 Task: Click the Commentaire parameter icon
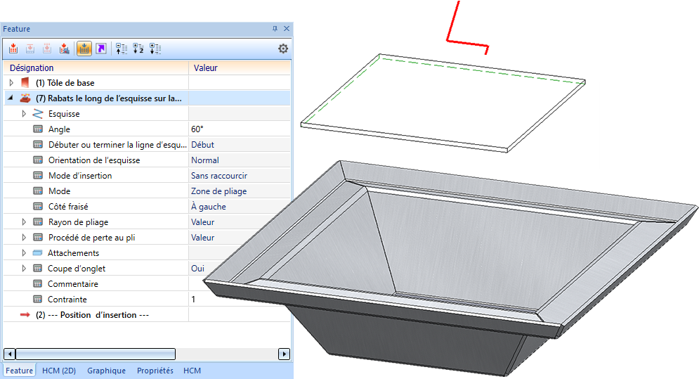(38, 284)
